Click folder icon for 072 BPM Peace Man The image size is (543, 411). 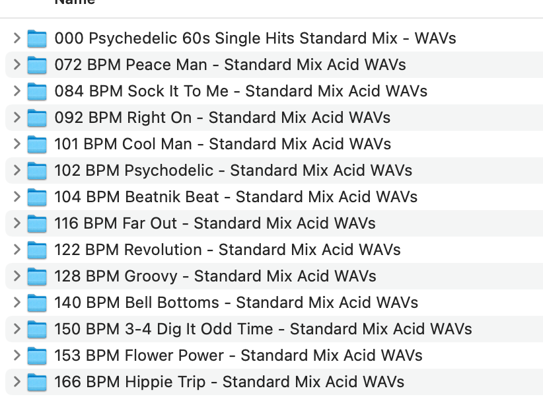click(x=37, y=65)
